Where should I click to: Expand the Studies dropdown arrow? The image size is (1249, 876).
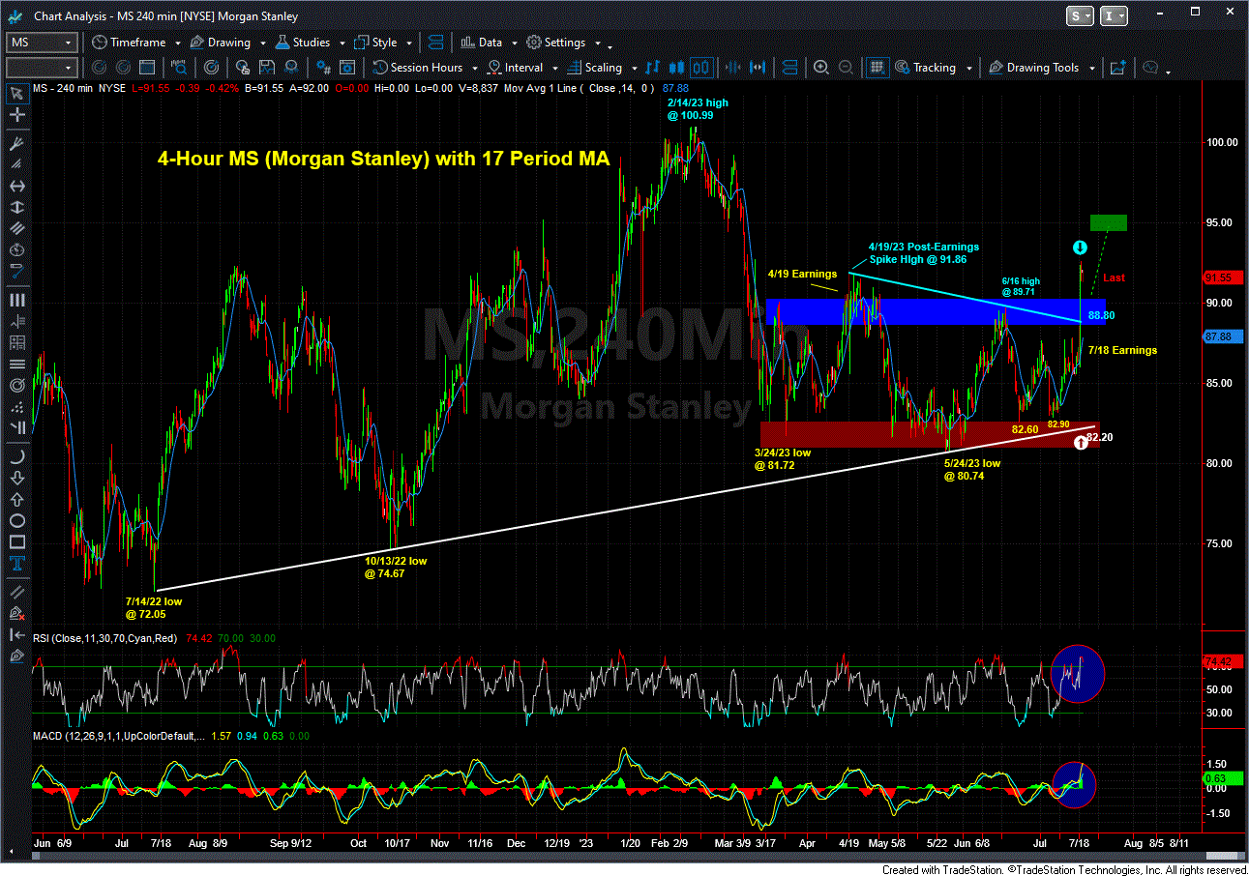[341, 44]
